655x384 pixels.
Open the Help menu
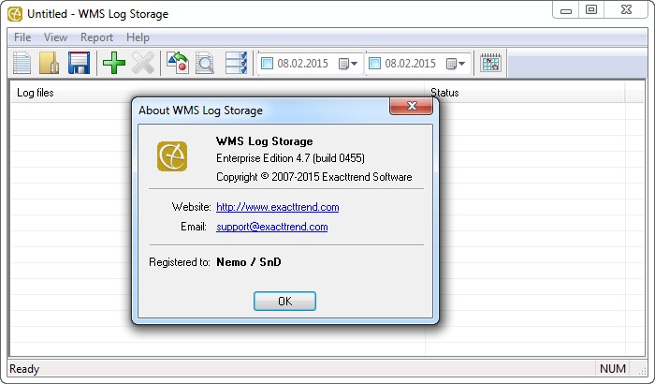point(138,37)
